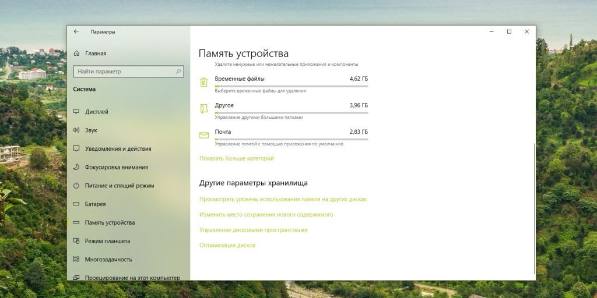Viewport: 597px width, 298px height.
Task: Click the power icon for Питание и спящий режим
Action: tap(76, 186)
